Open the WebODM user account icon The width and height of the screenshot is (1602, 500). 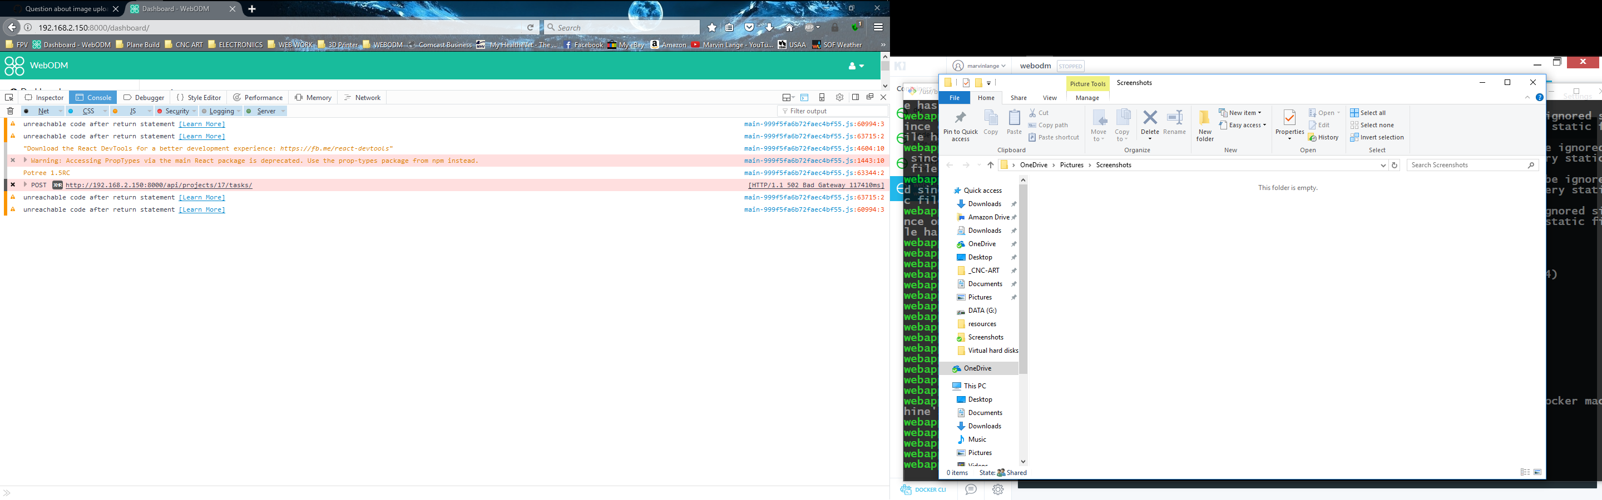point(853,65)
